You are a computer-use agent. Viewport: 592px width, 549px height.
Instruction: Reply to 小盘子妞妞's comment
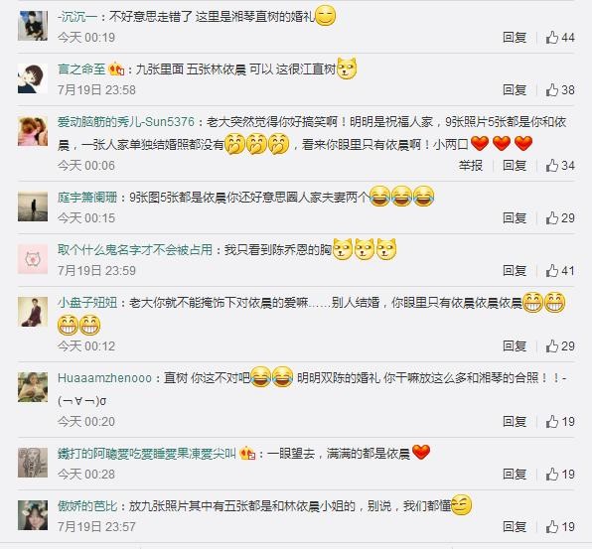point(515,346)
